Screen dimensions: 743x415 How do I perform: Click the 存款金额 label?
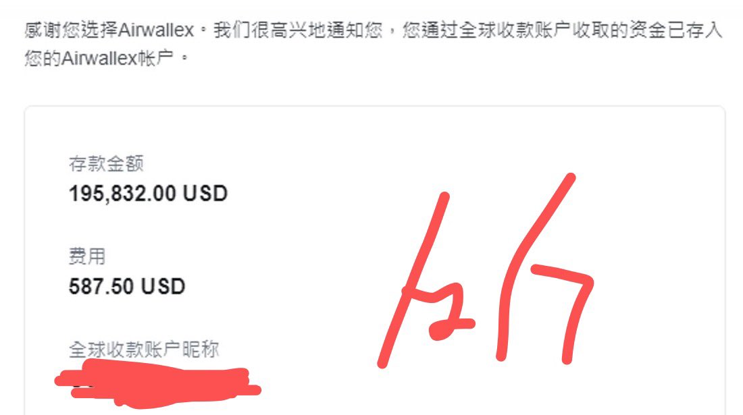(x=106, y=164)
